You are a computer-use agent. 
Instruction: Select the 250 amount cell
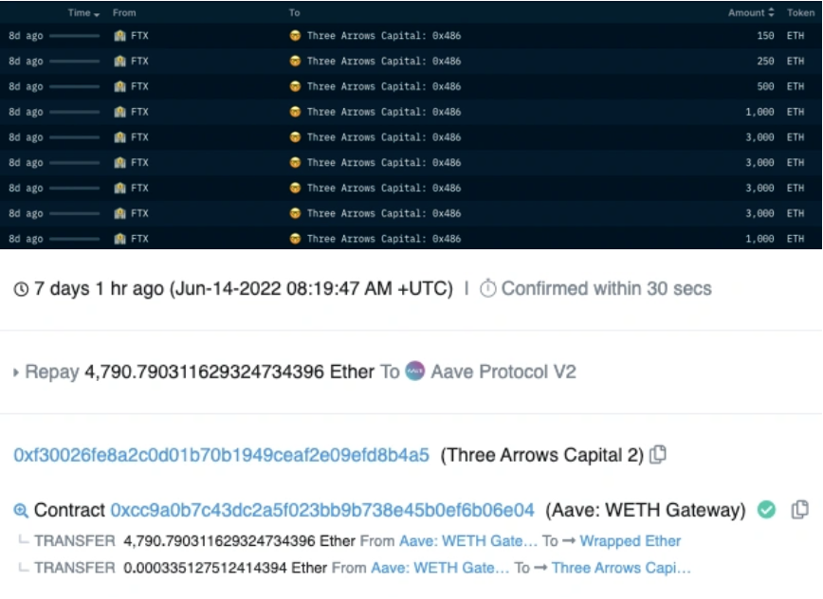(x=765, y=61)
